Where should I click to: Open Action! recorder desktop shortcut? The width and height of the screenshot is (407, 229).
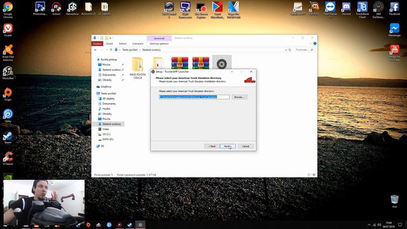click(x=56, y=8)
